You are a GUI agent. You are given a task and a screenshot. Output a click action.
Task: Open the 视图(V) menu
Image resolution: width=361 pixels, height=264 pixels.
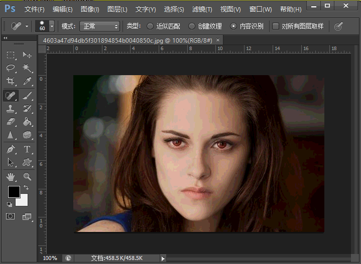(230, 9)
